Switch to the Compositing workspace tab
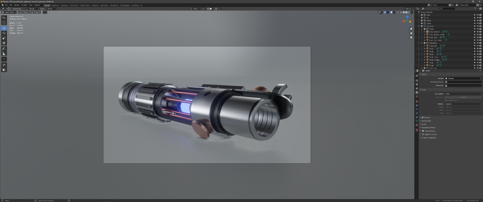 coord(125,5)
